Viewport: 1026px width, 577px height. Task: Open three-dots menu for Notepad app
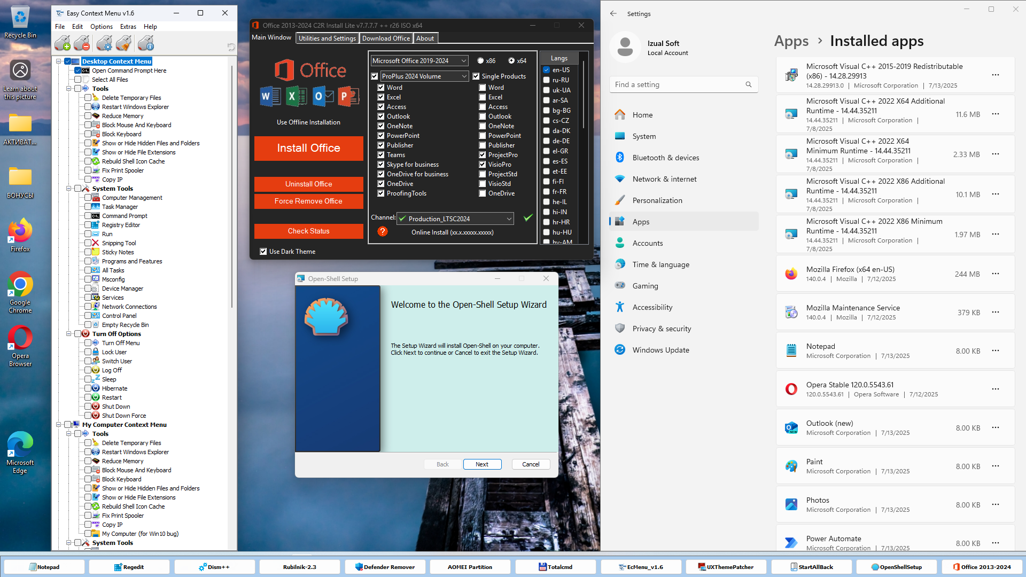(996, 350)
